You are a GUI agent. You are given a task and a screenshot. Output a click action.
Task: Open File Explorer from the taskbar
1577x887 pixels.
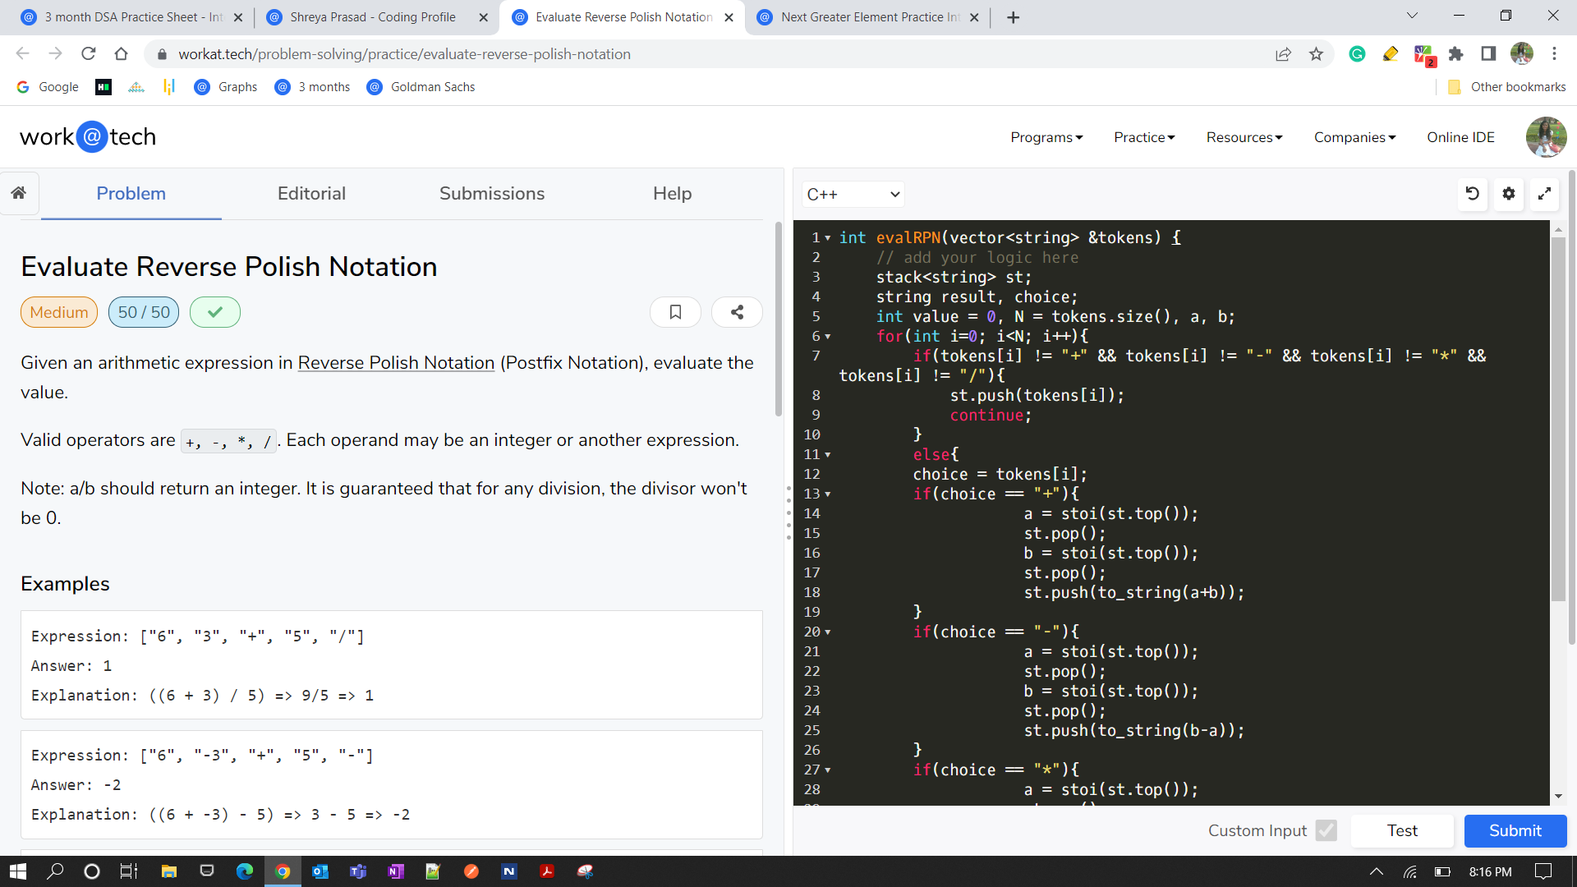(x=169, y=871)
